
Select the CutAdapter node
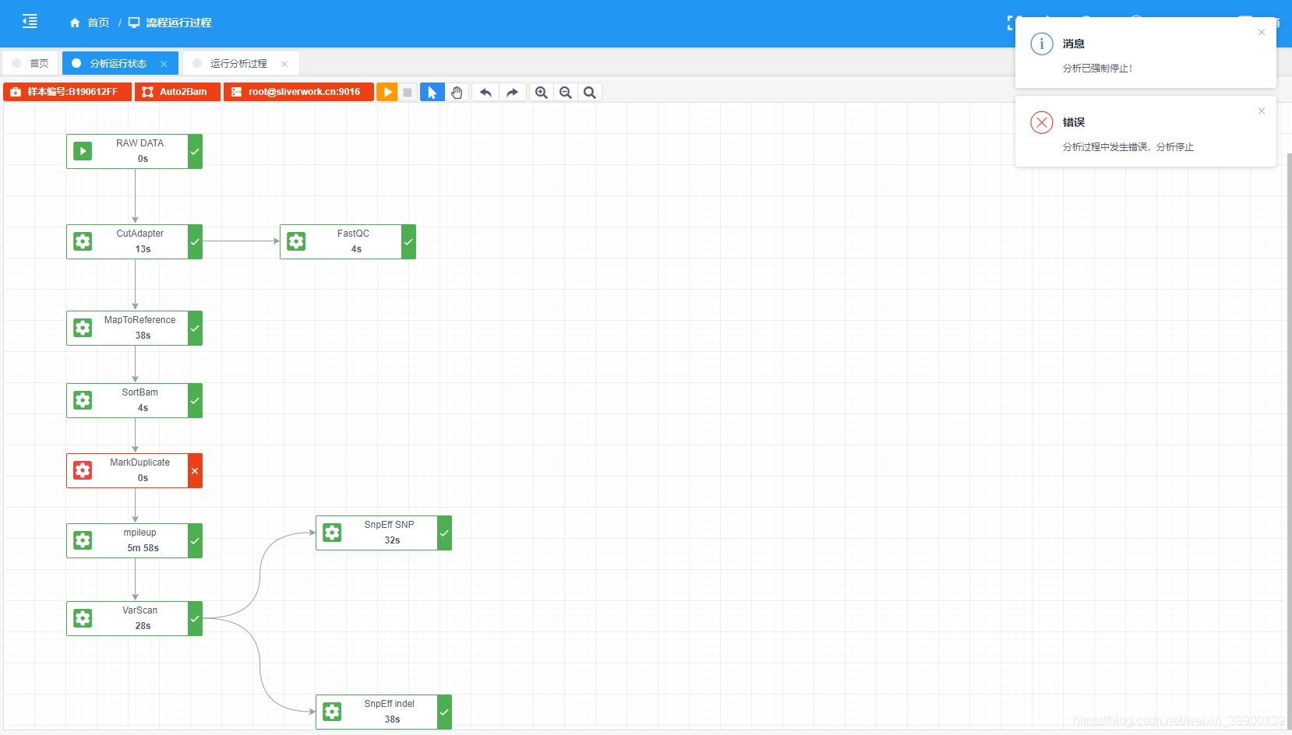(x=134, y=241)
